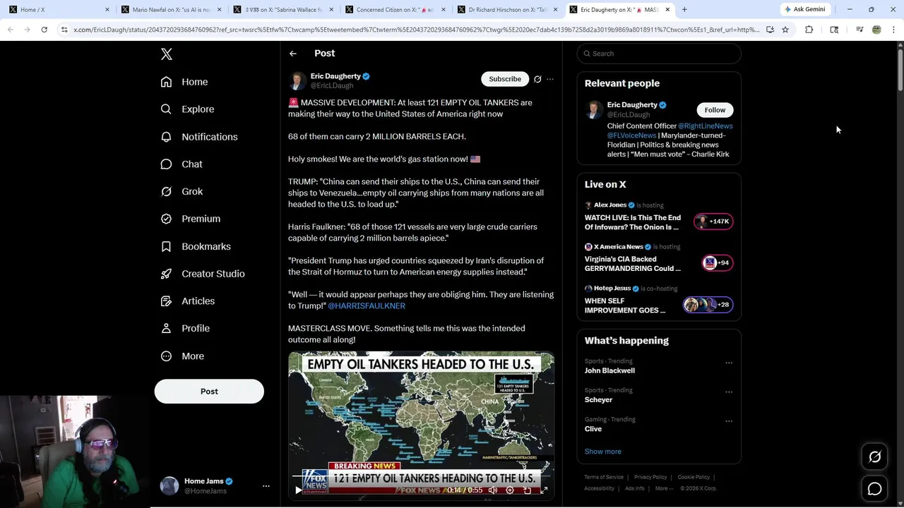Open options for Clive trend

coord(729,421)
